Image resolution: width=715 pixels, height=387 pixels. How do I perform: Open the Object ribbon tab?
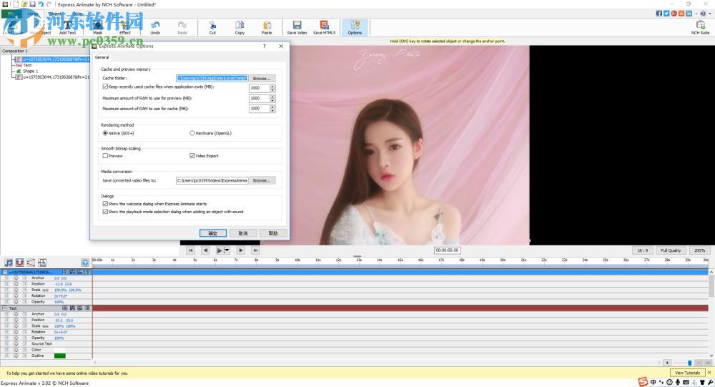point(56,14)
